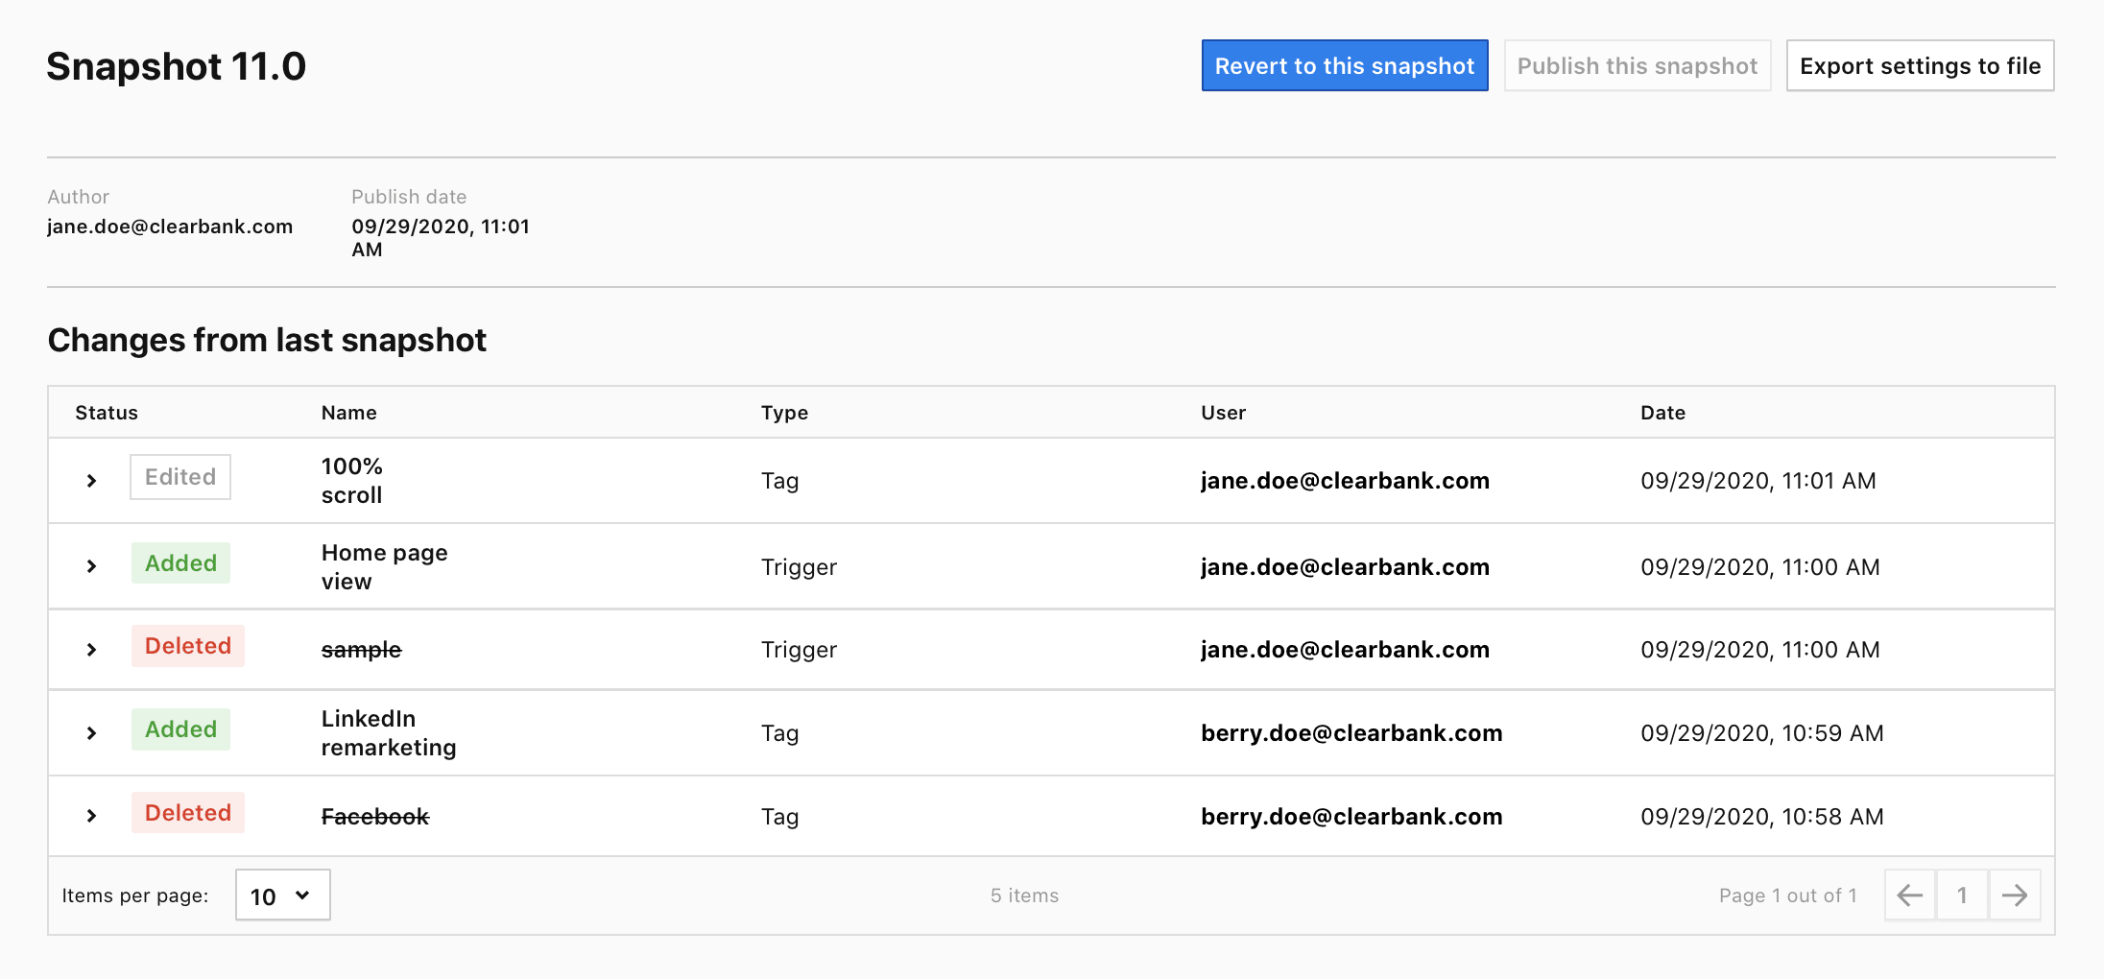The image size is (2104, 979).
Task: Expand the 100% scroll row chevron
Action: (91, 481)
